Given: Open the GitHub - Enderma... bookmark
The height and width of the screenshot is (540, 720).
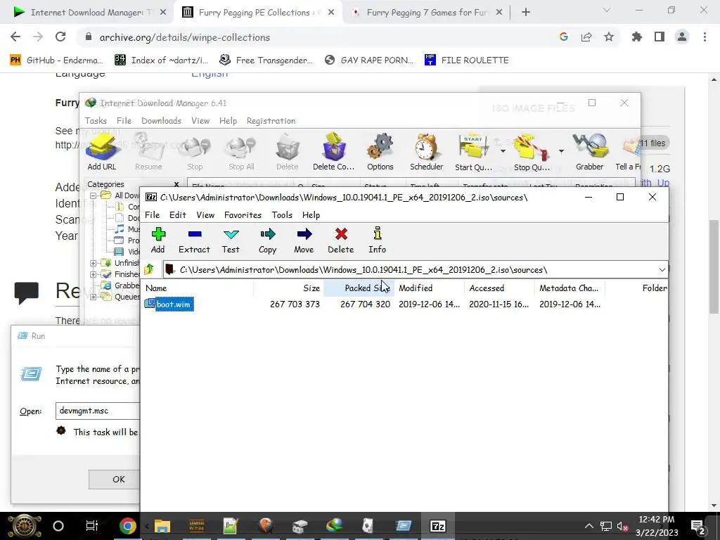Looking at the screenshot, I should click(56, 60).
